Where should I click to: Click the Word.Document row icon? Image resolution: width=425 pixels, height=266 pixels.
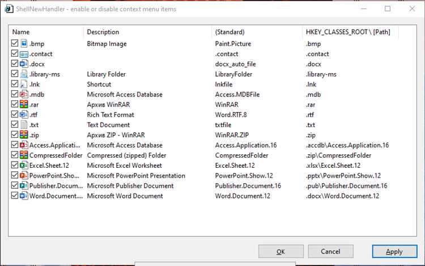(24, 196)
